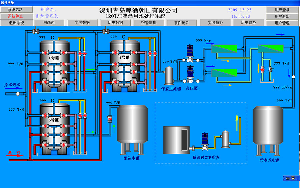Click the lower-left green RO membrane unit

coord(224,73)
